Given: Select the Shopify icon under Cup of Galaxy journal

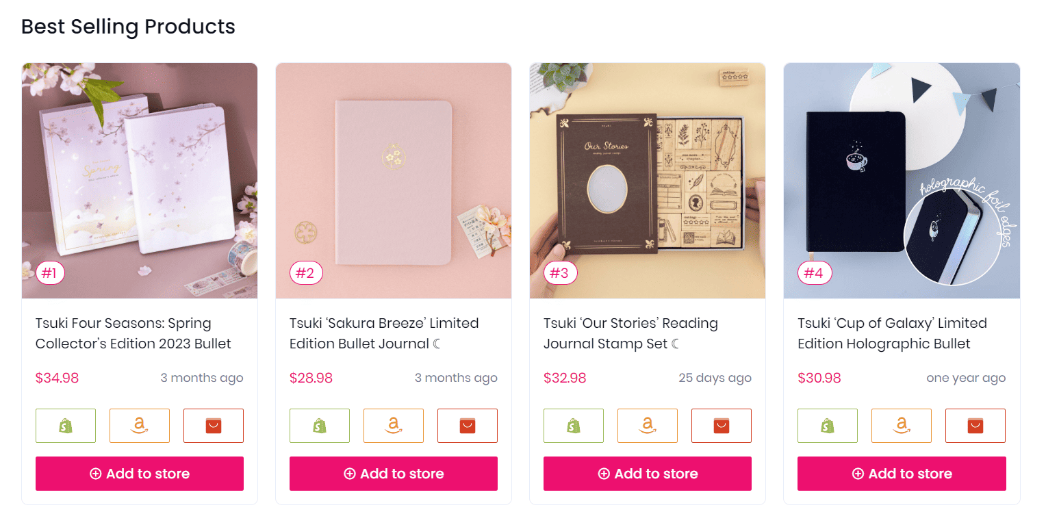Looking at the screenshot, I should (827, 425).
